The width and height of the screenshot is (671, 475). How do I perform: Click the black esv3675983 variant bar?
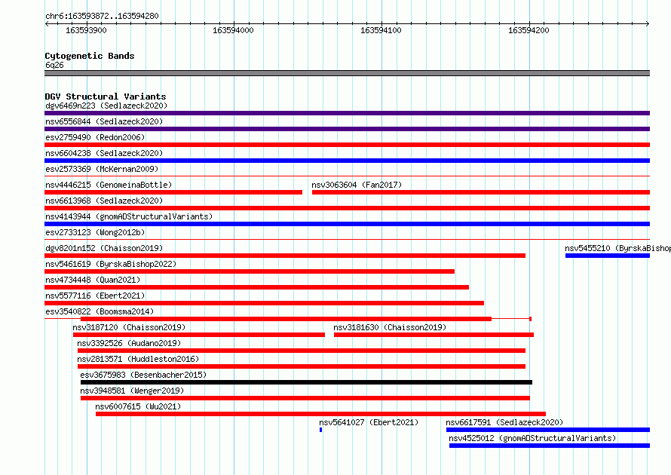point(306,382)
